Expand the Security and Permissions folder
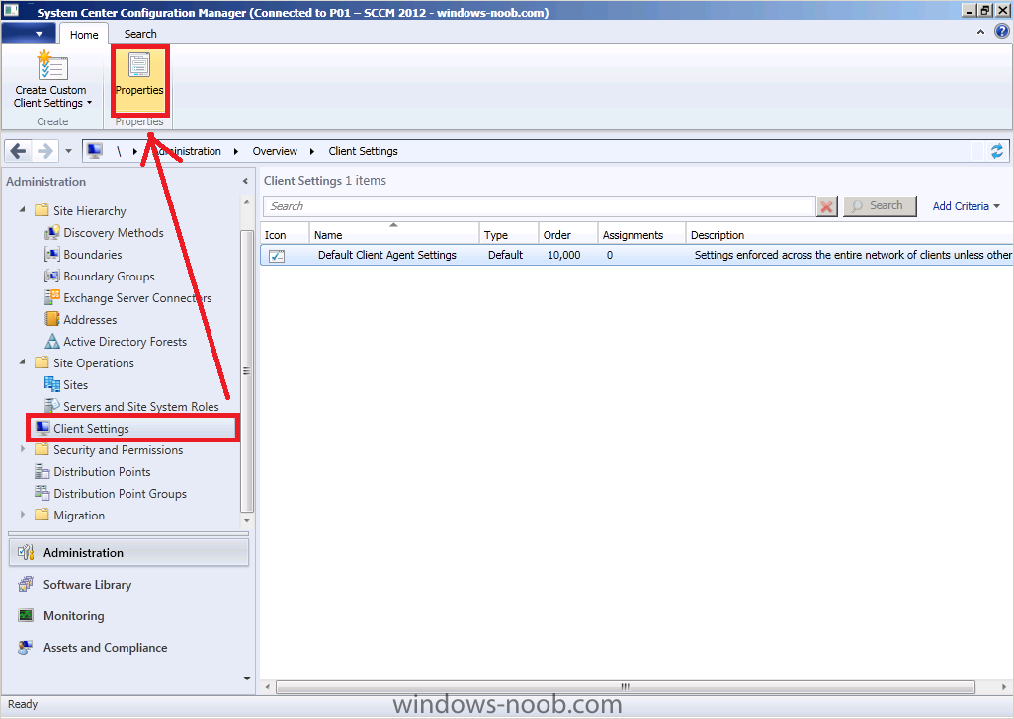 (23, 449)
